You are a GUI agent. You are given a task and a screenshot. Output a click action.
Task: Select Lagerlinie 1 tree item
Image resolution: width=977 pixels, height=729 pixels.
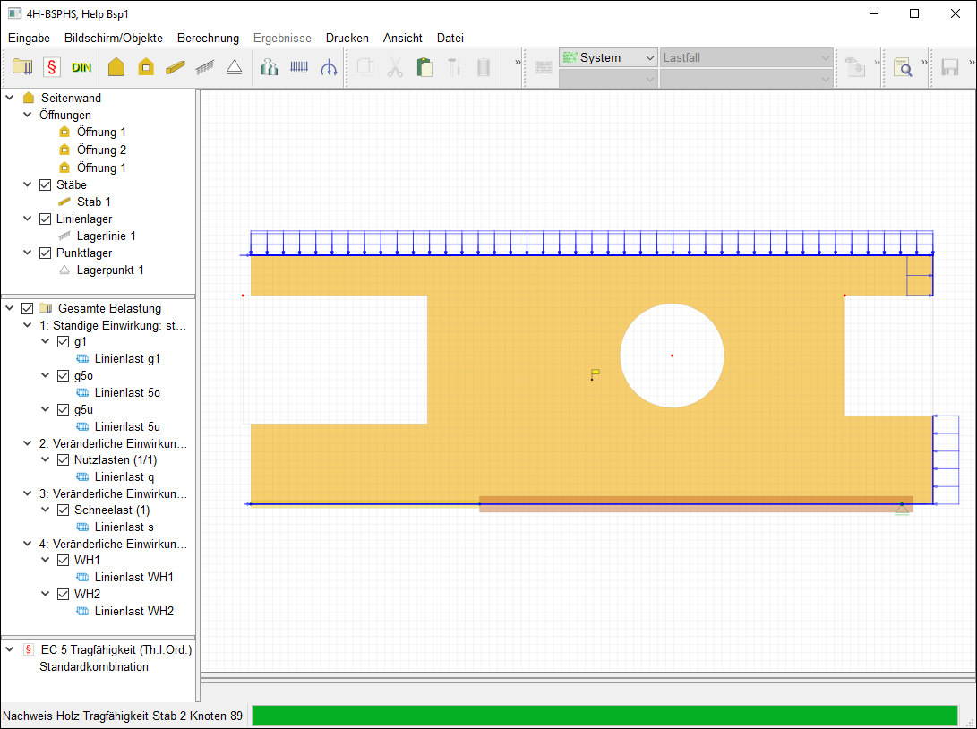106,236
